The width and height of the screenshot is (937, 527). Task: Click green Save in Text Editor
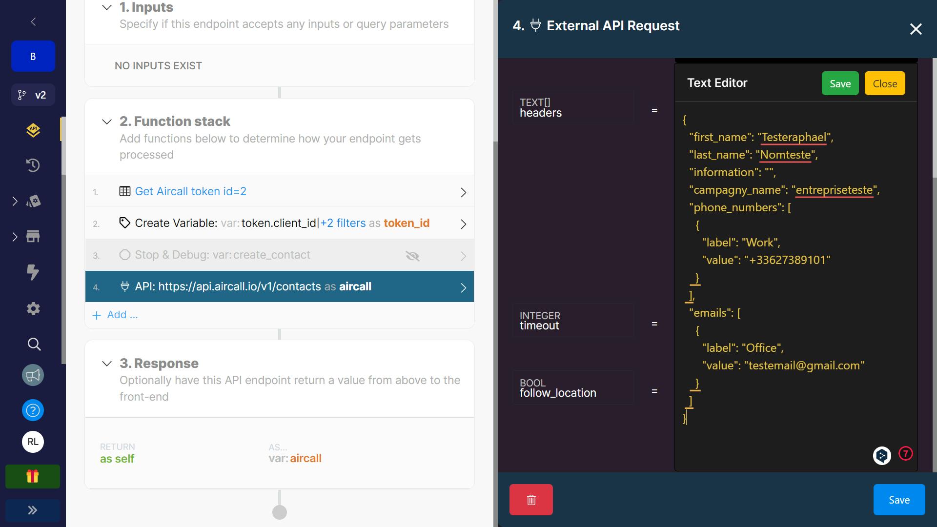(x=840, y=83)
